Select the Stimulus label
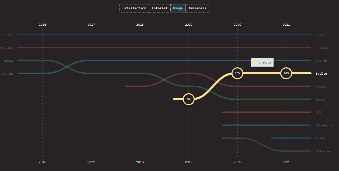This screenshot has width=339, height=171. pos(323,151)
